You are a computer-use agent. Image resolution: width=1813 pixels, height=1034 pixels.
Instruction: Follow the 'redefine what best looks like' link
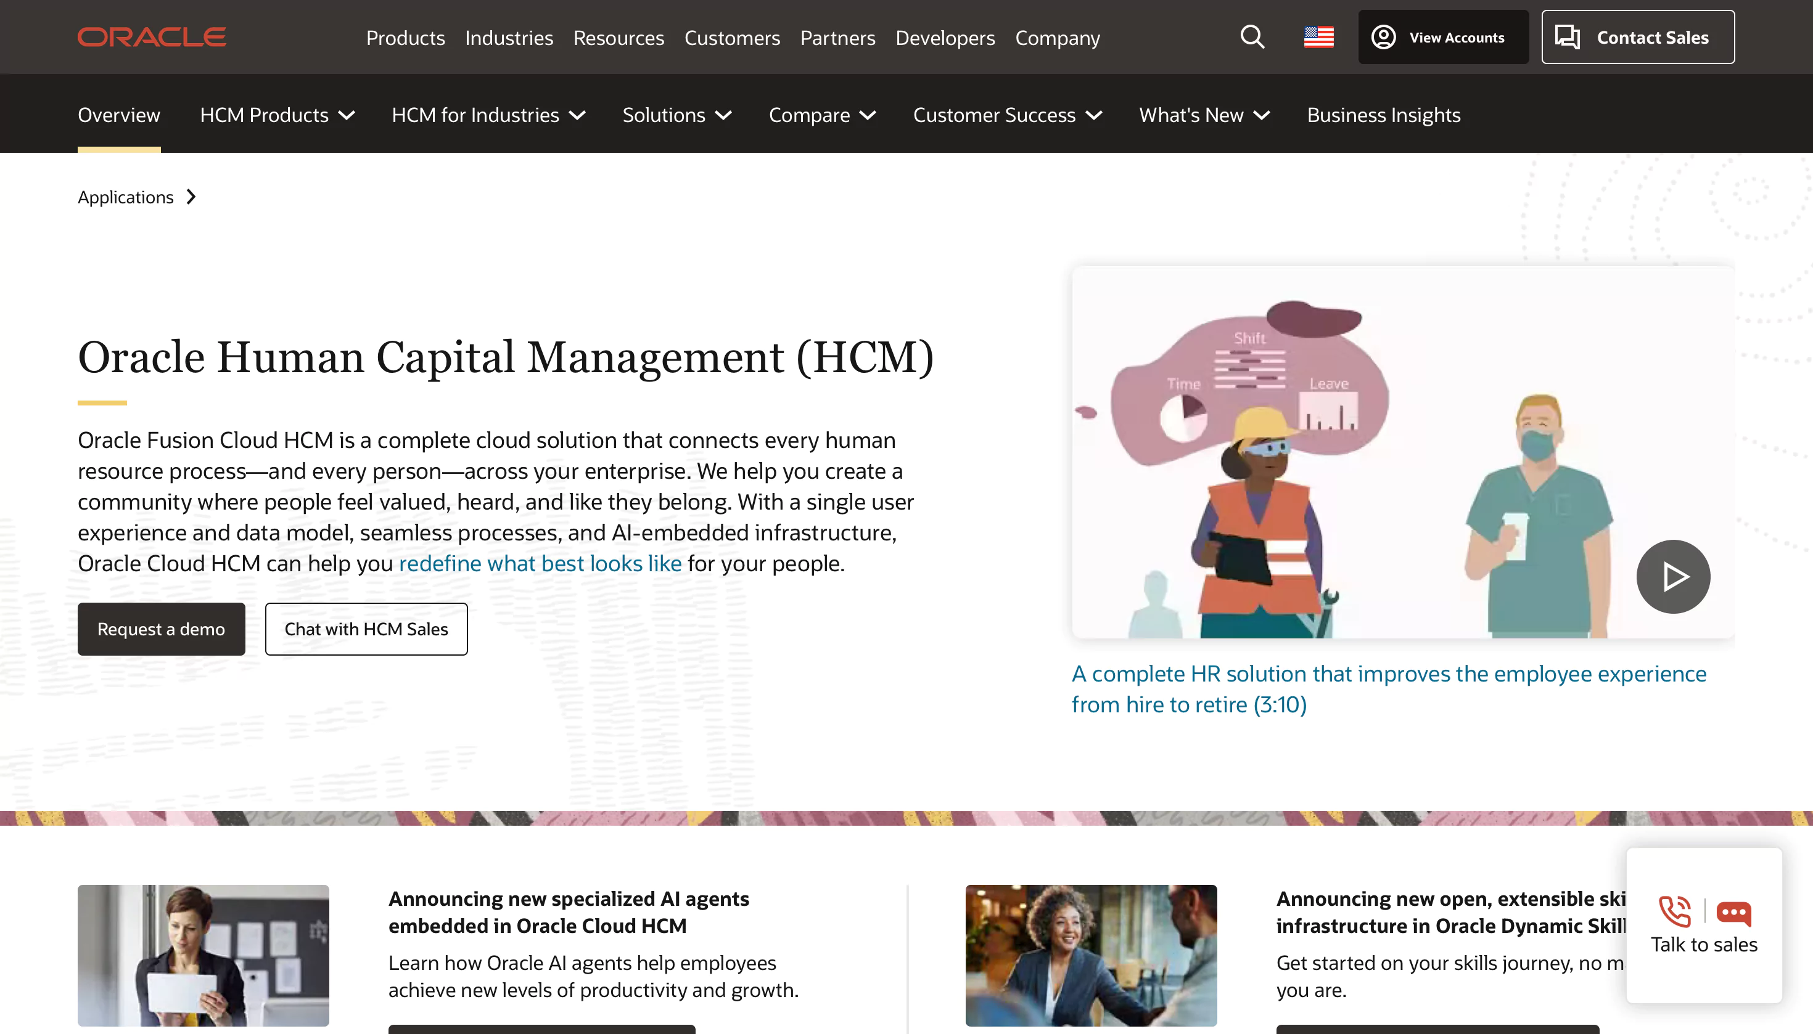click(540, 563)
